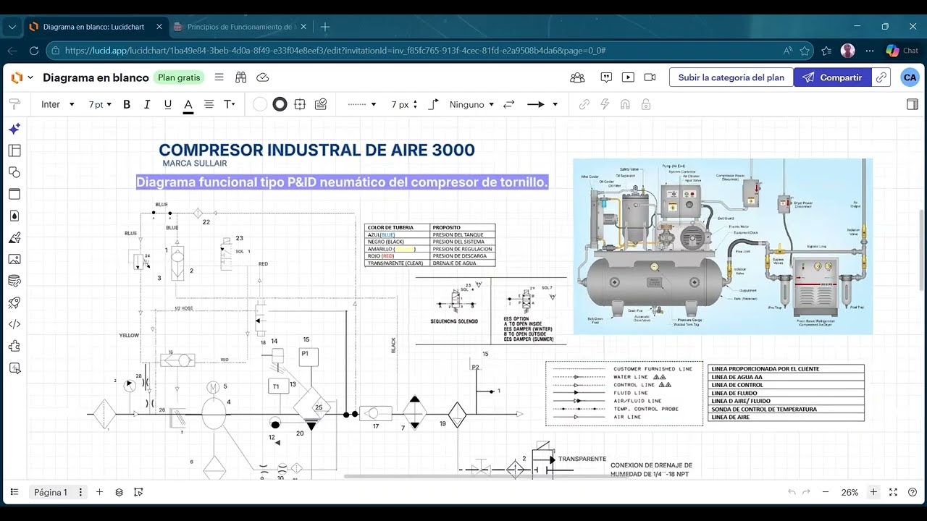Click the insert link toolbar icon
The height and width of the screenshot is (521, 927).
pyautogui.click(x=584, y=104)
